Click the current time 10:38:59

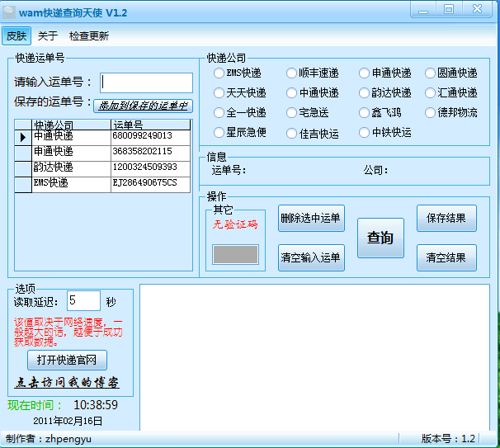tap(96, 405)
